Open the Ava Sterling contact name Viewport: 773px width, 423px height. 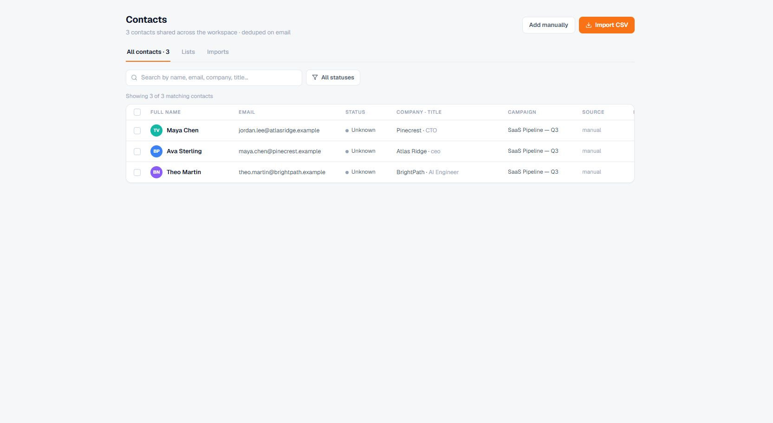click(x=184, y=151)
